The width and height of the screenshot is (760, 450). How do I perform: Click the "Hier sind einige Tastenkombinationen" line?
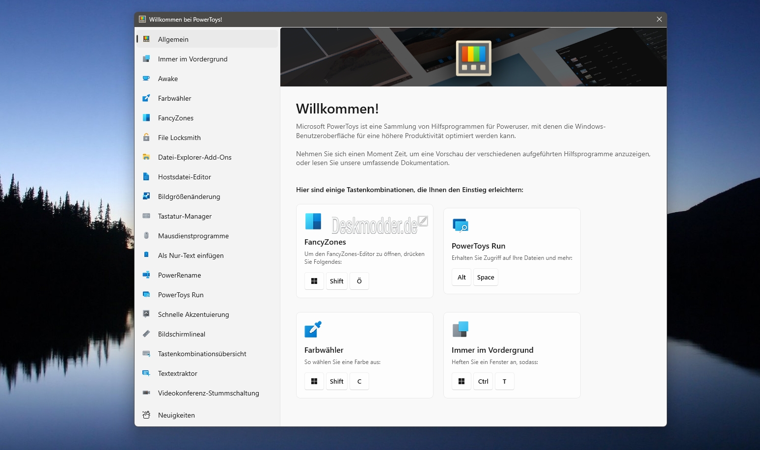(409, 190)
